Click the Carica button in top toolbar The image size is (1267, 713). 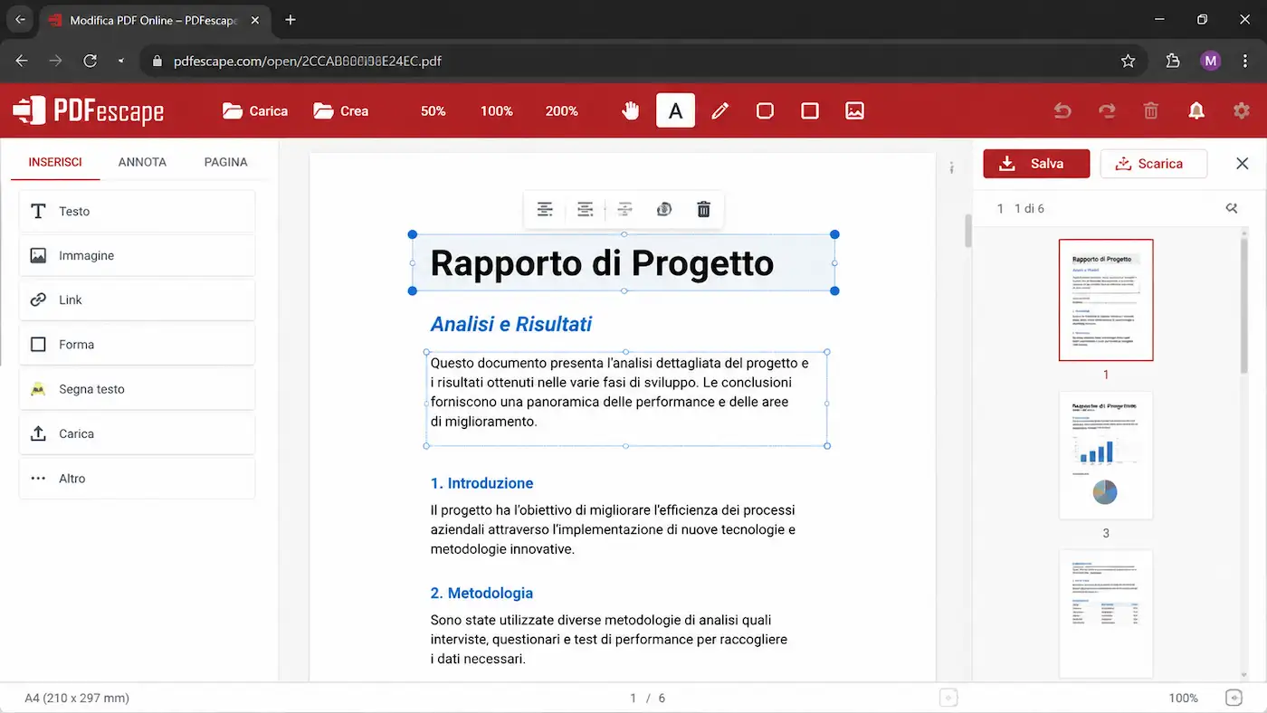[x=255, y=110]
